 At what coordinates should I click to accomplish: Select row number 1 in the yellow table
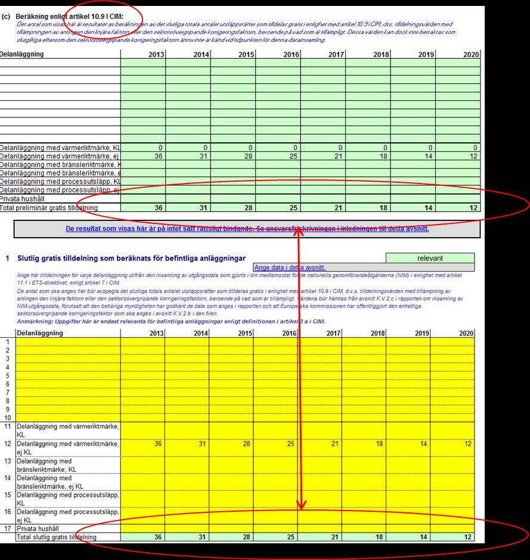point(8,342)
